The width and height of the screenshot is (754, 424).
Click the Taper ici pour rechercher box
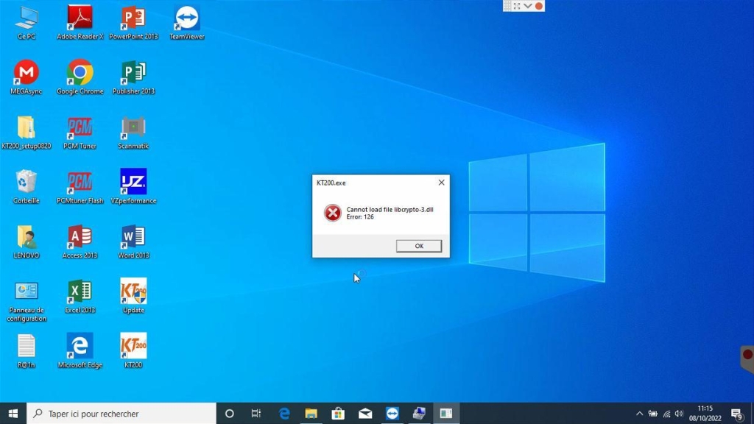[x=121, y=414]
